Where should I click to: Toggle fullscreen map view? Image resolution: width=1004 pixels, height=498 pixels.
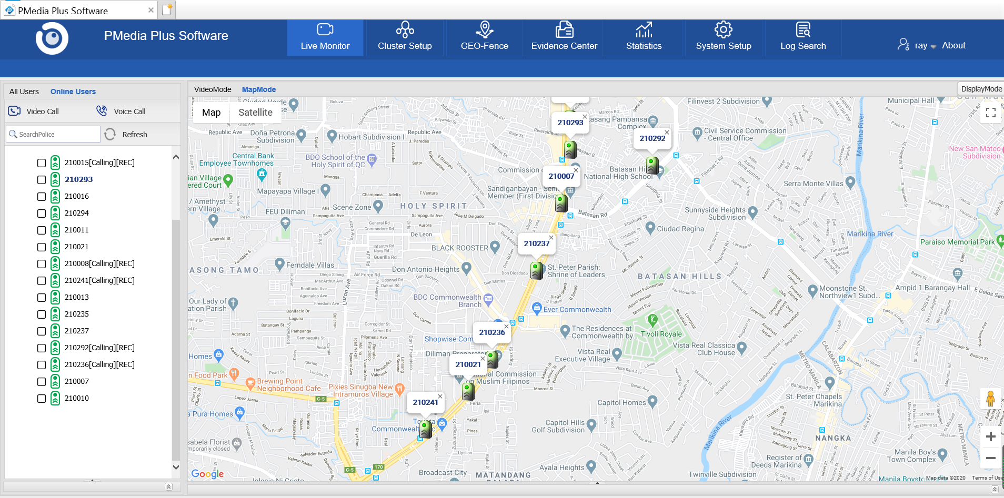(x=991, y=113)
